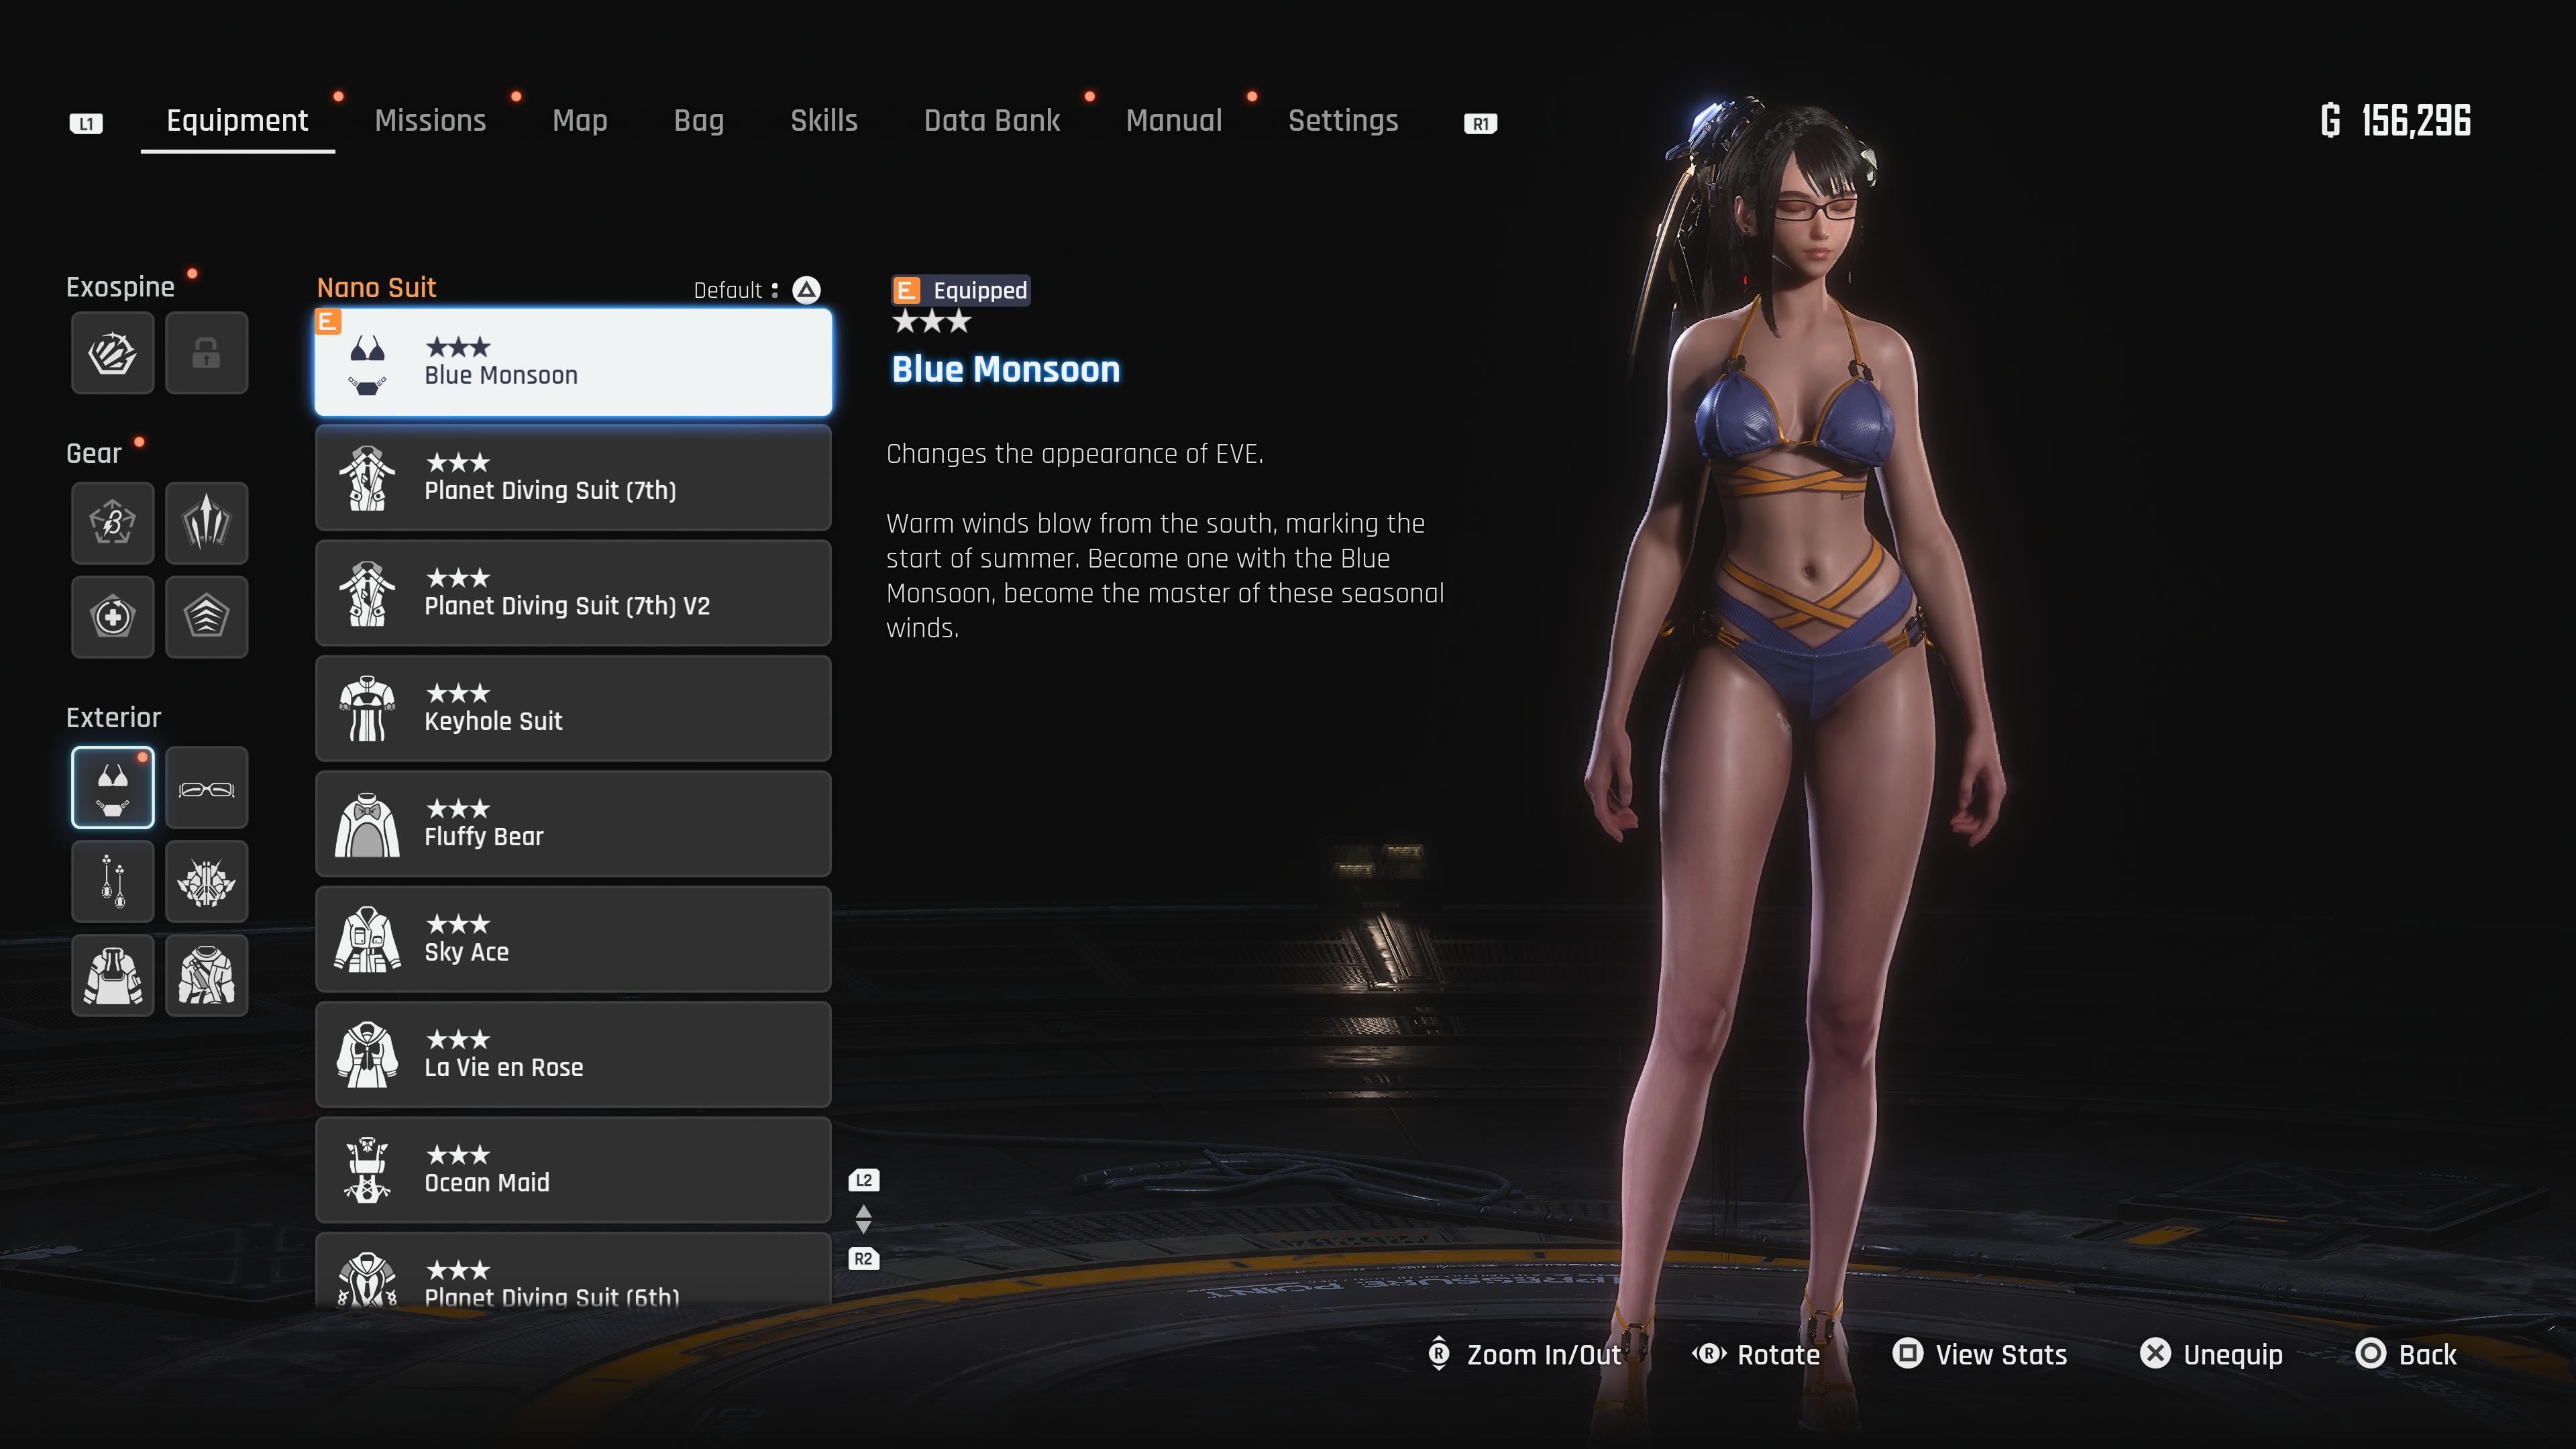Click the locked second Exospine slot

tap(206, 352)
